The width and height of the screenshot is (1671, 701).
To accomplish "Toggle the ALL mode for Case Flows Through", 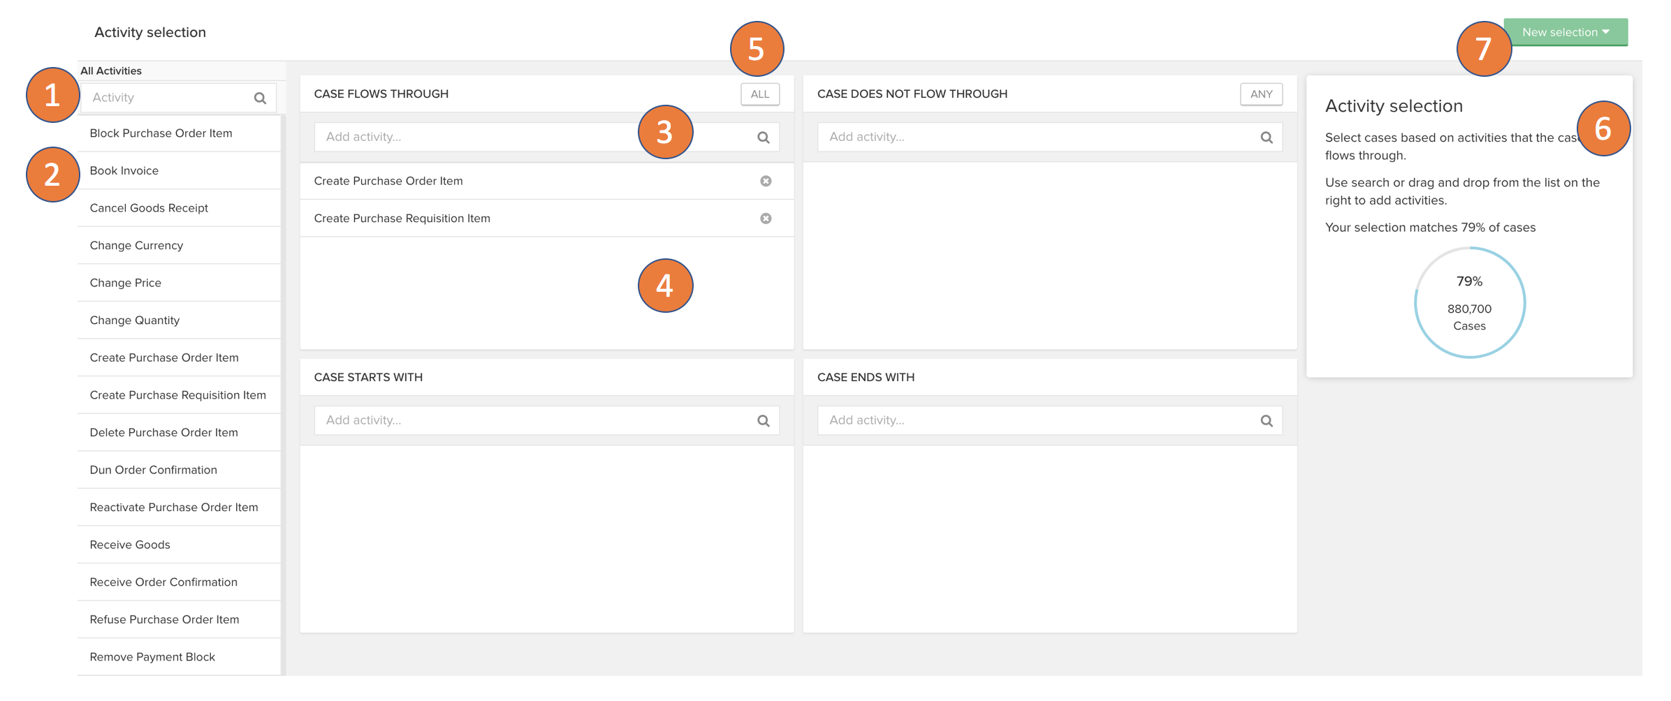I will pos(759,94).
